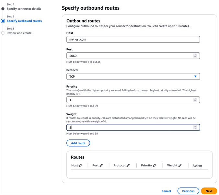Select the Step 3 Review and create indicator
This screenshot has width=219, height=195.
tap(3, 33)
